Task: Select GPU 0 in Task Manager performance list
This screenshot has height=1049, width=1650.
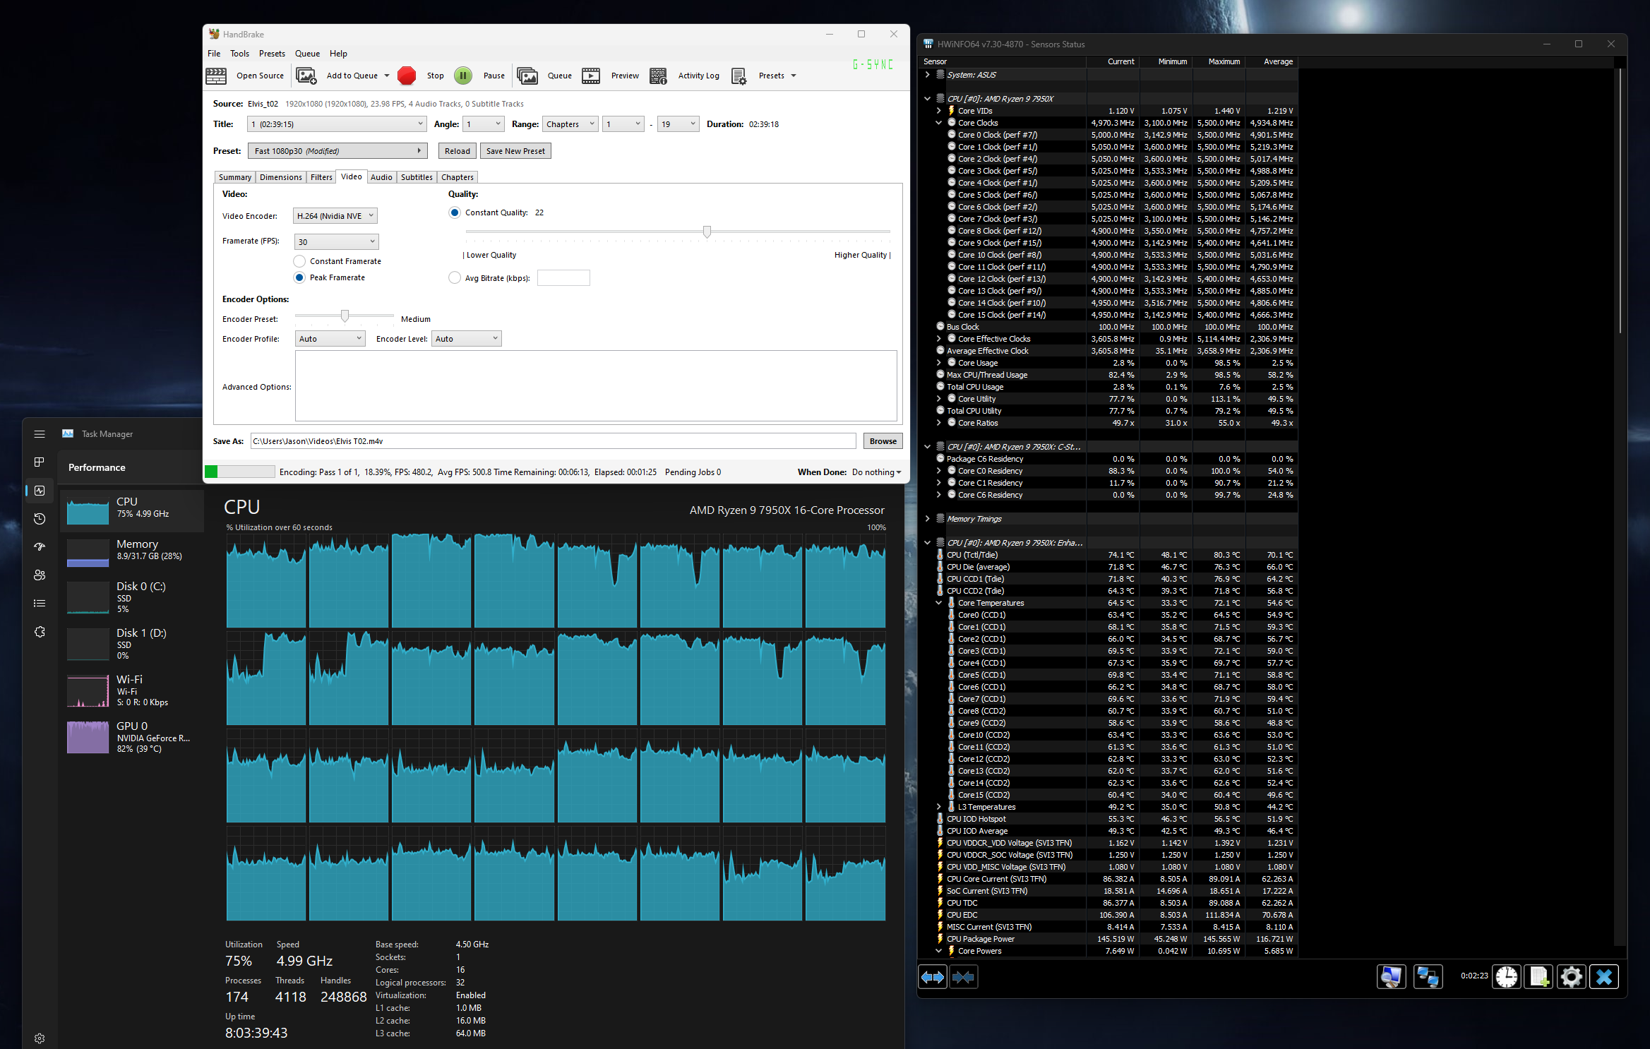Action: [132, 738]
